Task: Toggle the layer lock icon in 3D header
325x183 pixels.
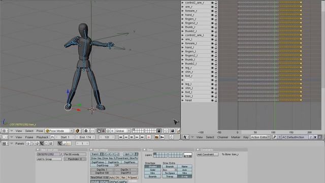Action: pyautogui.click(x=159, y=131)
